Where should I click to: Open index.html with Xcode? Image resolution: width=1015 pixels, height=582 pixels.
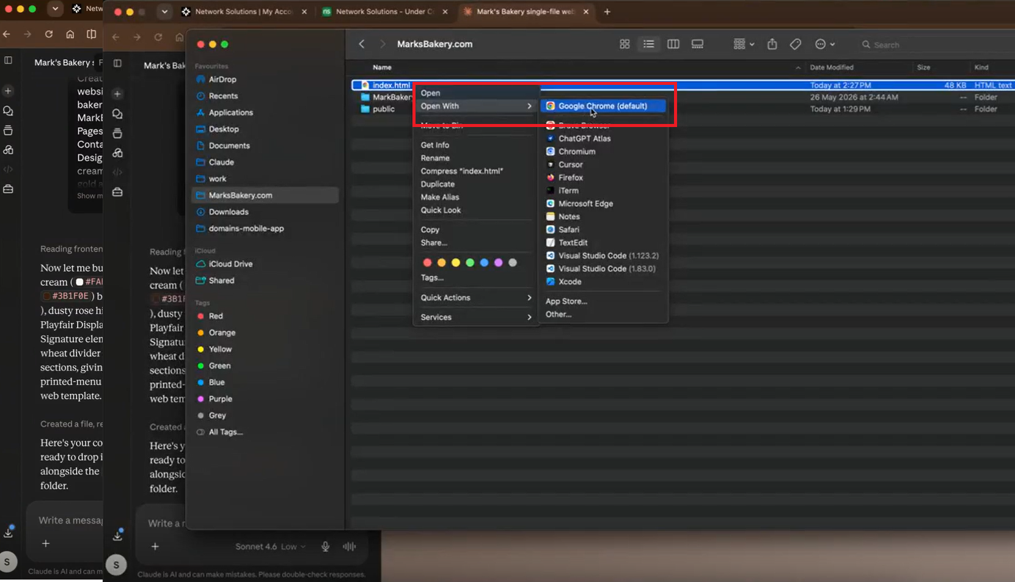click(570, 282)
